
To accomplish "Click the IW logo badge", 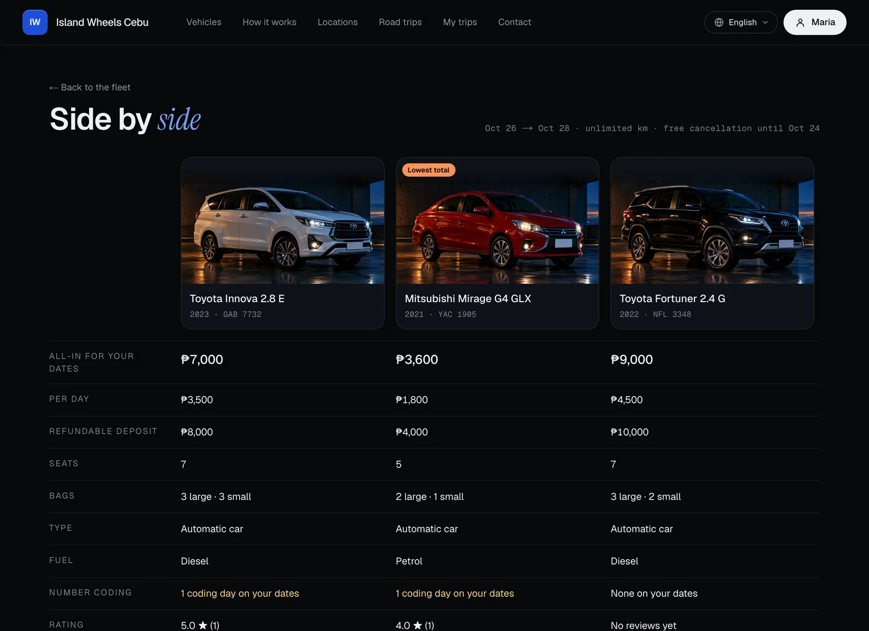I will [x=35, y=22].
